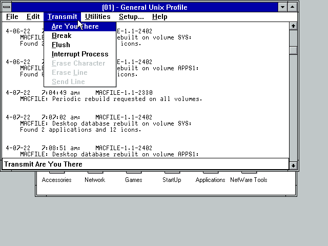Image resolution: width=328 pixels, height=246 pixels.
Task: Click the disabled Erase Line entry
Action: (x=80, y=72)
